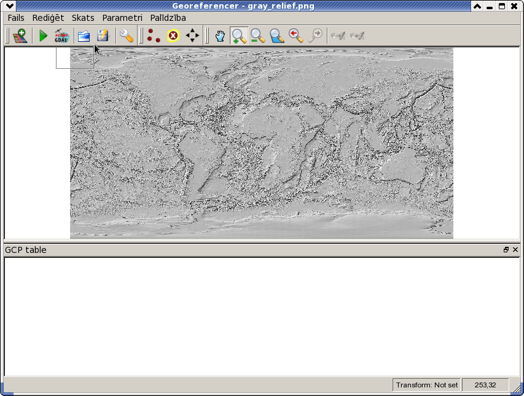
Task: Click Transform: Not set status text
Action: pos(427,385)
